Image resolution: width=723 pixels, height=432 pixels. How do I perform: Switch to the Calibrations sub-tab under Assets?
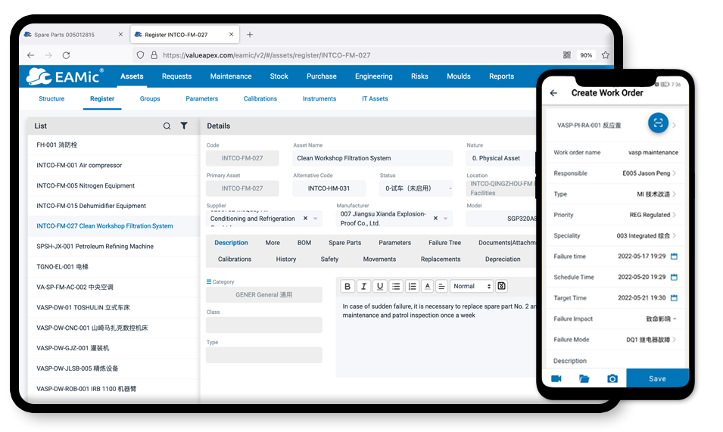click(260, 98)
